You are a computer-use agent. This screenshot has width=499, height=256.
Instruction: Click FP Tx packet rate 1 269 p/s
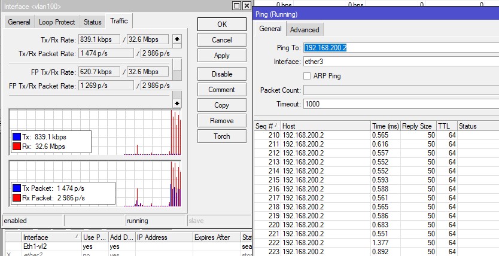(106, 86)
